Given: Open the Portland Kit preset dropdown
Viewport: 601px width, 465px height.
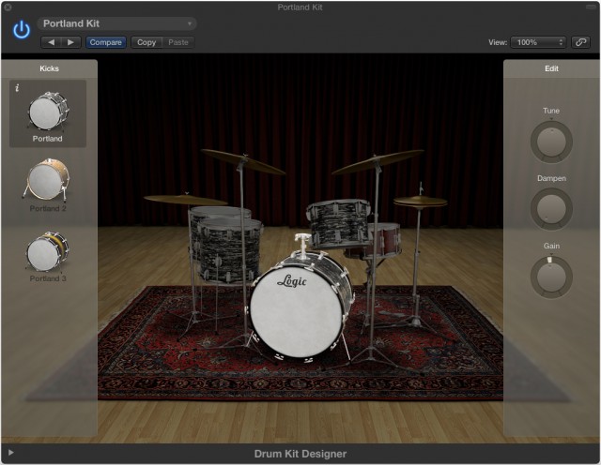Looking at the screenshot, I should coord(117,23).
